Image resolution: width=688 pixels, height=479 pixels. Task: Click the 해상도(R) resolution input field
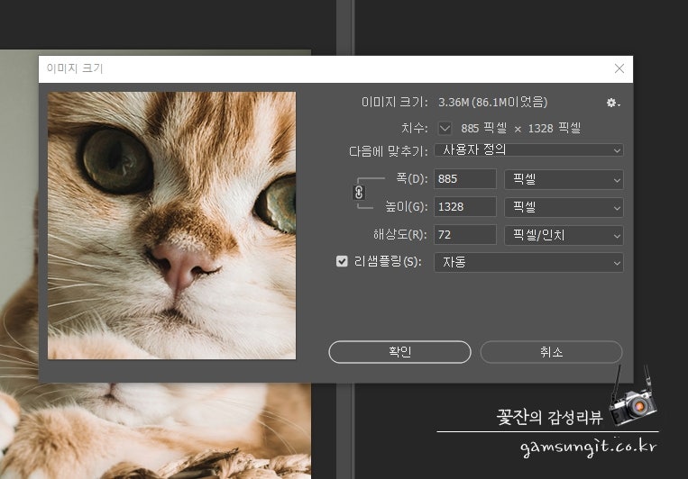465,235
